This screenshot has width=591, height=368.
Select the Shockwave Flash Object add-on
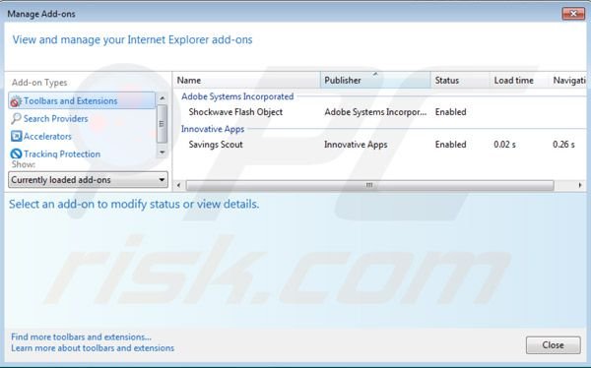tap(235, 112)
